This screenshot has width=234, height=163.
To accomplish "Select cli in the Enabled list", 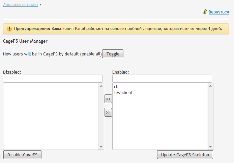I will tap(116, 87).
